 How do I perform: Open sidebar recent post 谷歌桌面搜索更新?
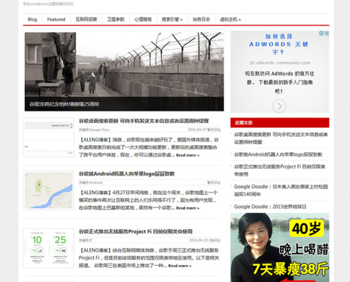(x=281, y=138)
